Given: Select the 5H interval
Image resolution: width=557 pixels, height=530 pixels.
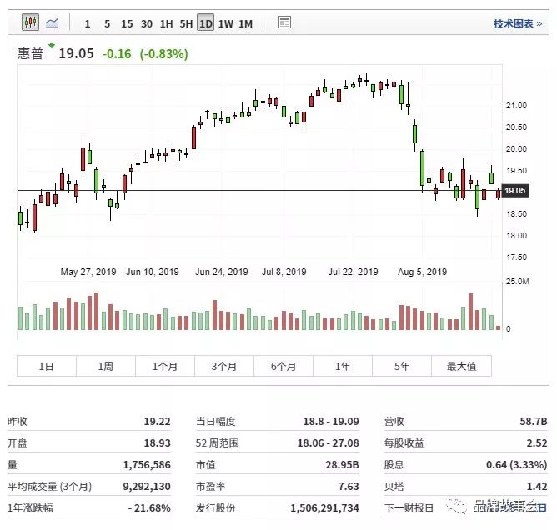Looking at the screenshot, I should coord(186,24).
